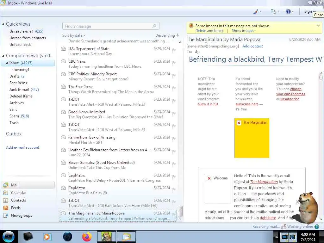This screenshot has height=243, width=324.
Task: Collapse the Quick views section
Action: pyautogui.click(x=3, y=24)
